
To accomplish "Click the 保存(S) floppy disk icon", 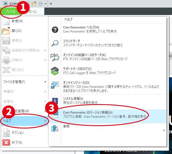I will 6,40.
